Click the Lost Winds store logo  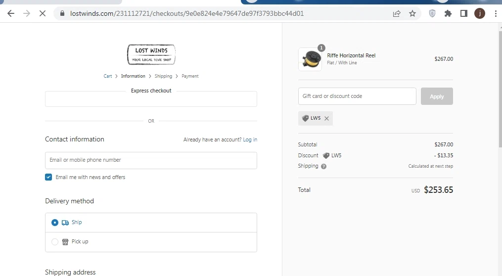(151, 54)
